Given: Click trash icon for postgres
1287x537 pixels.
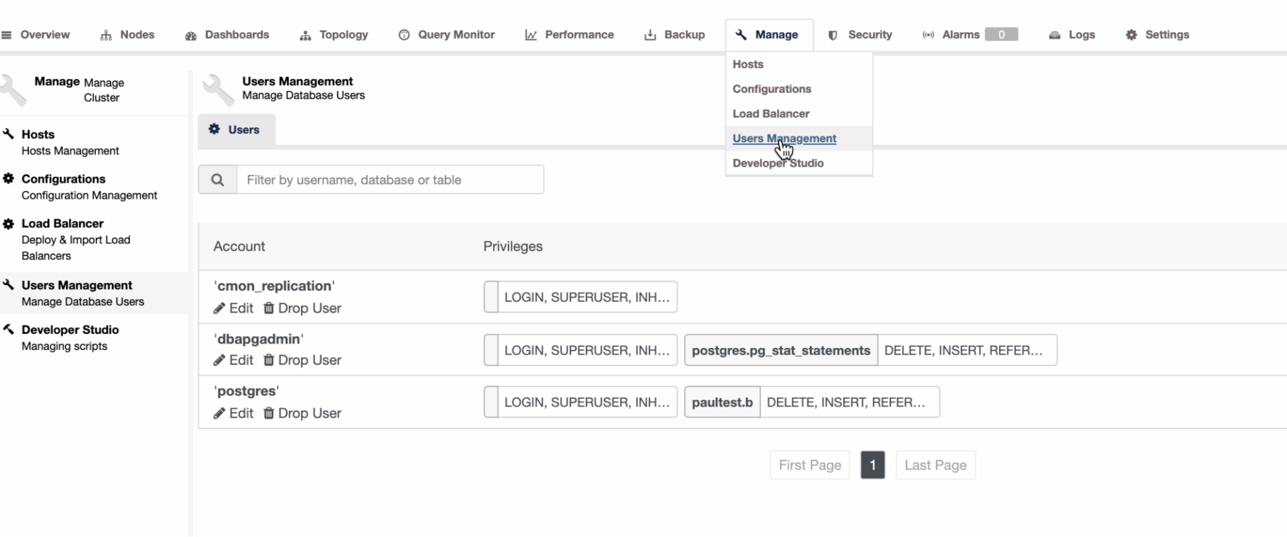Looking at the screenshot, I should (269, 413).
